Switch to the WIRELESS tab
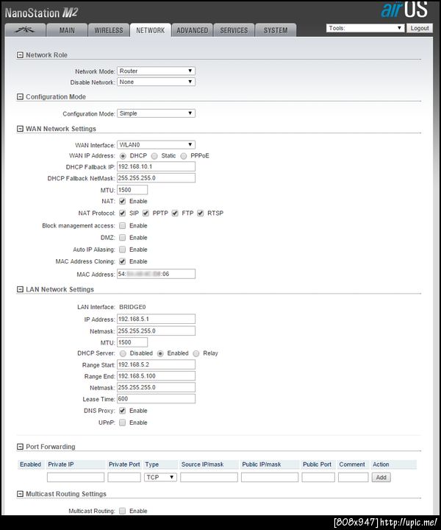441x530 pixels. [109, 30]
